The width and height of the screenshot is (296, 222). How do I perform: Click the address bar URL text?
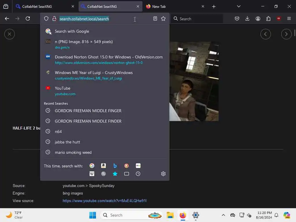pyautogui.click(x=84, y=19)
